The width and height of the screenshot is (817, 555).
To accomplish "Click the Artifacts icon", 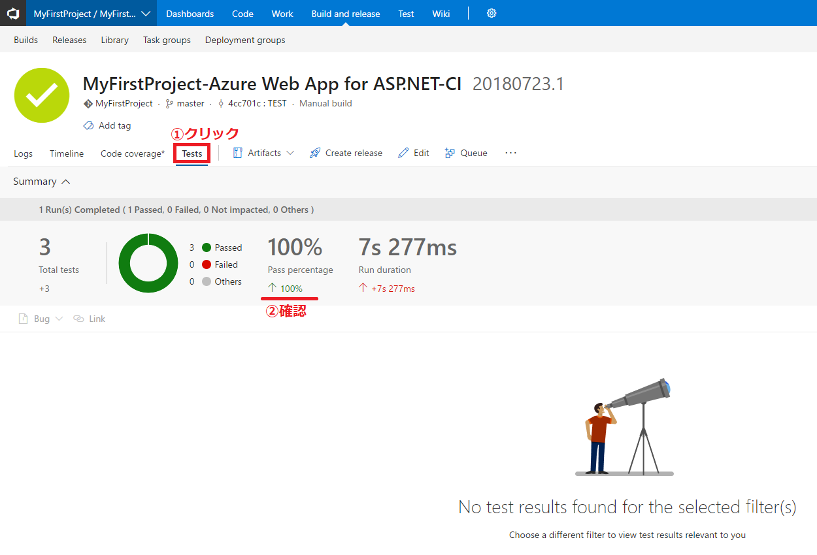I will pyautogui.click(x=238, y=153).
